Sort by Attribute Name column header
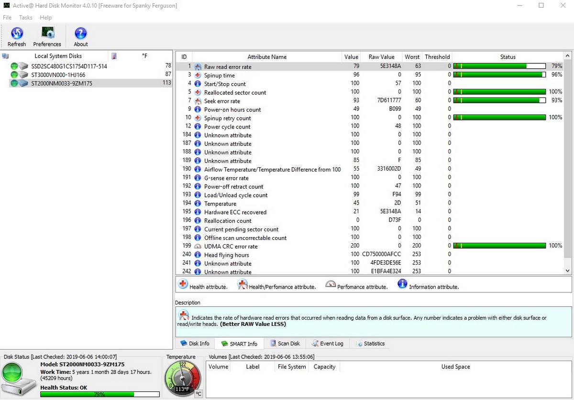The width and height of the screenshot is (574, 400). pyautogui.click(x=267, y=57)
